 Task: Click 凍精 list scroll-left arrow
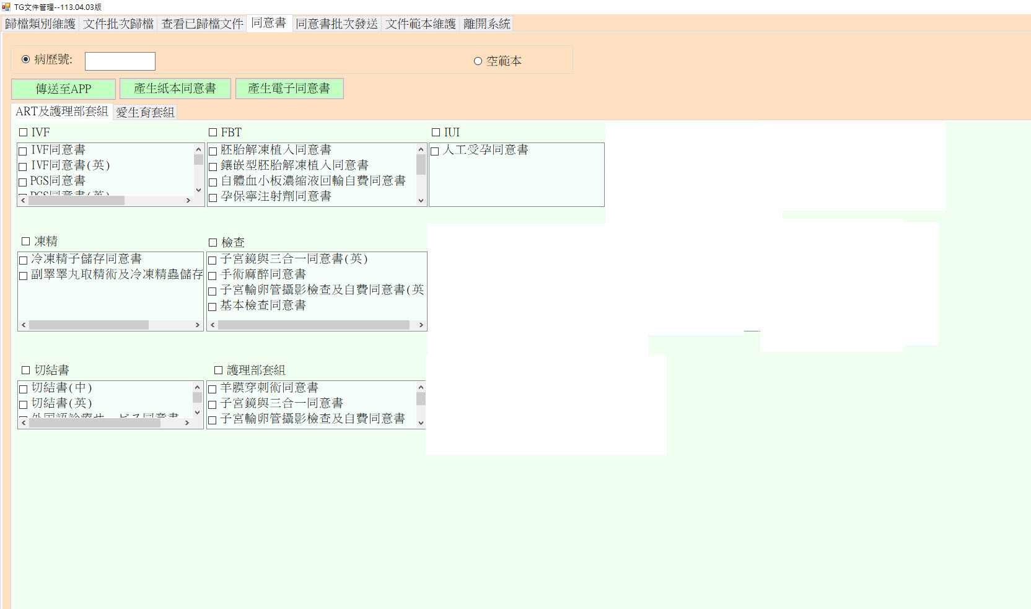tap(24, 325)
